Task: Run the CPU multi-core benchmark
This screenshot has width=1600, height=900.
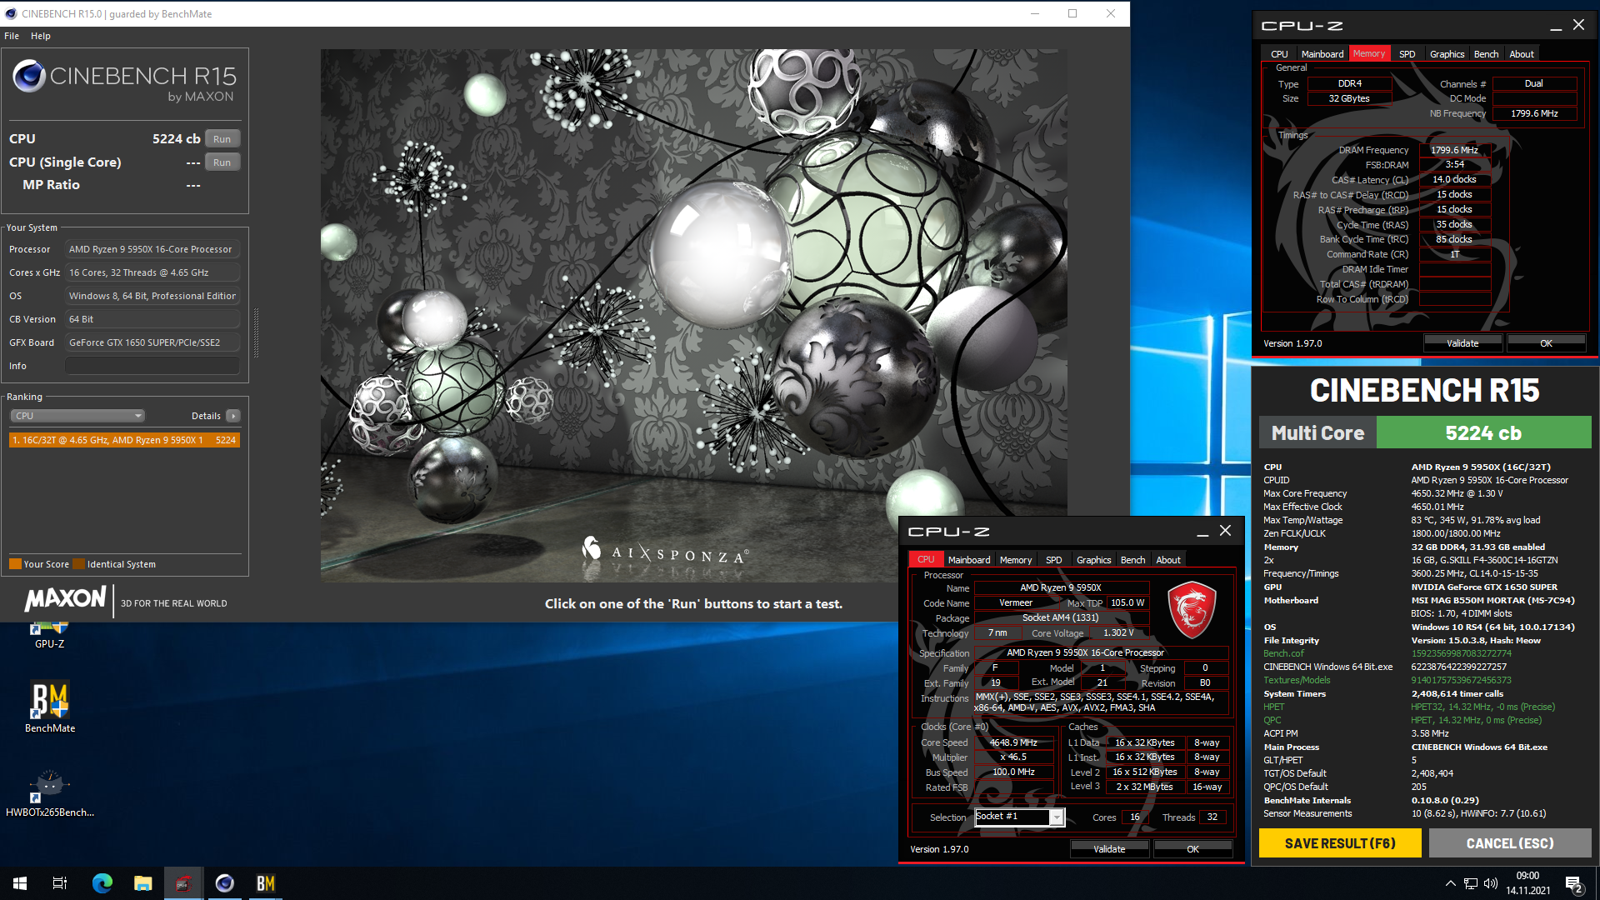Action: click(x=222, y=139)
